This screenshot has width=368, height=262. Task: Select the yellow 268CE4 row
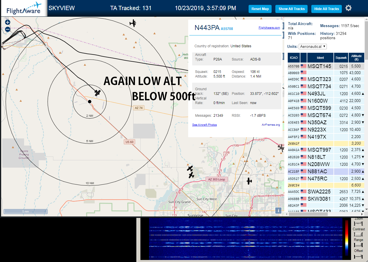point(326,185)
